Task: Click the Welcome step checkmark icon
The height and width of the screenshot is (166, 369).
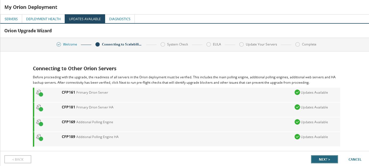Action: point(59,44)
